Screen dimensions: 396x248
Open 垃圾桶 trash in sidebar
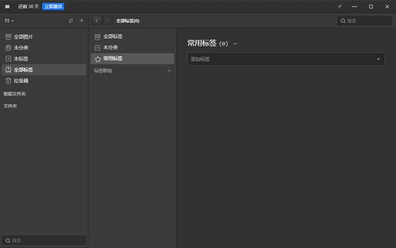44,80
